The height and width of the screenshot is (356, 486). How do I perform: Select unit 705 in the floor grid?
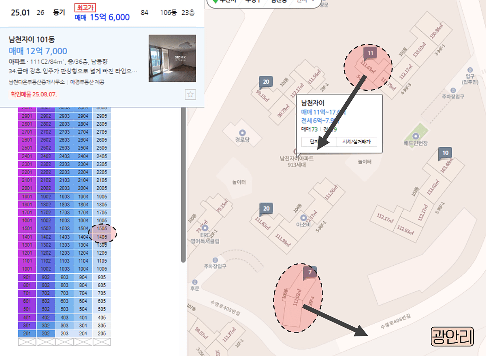[102, 293]
